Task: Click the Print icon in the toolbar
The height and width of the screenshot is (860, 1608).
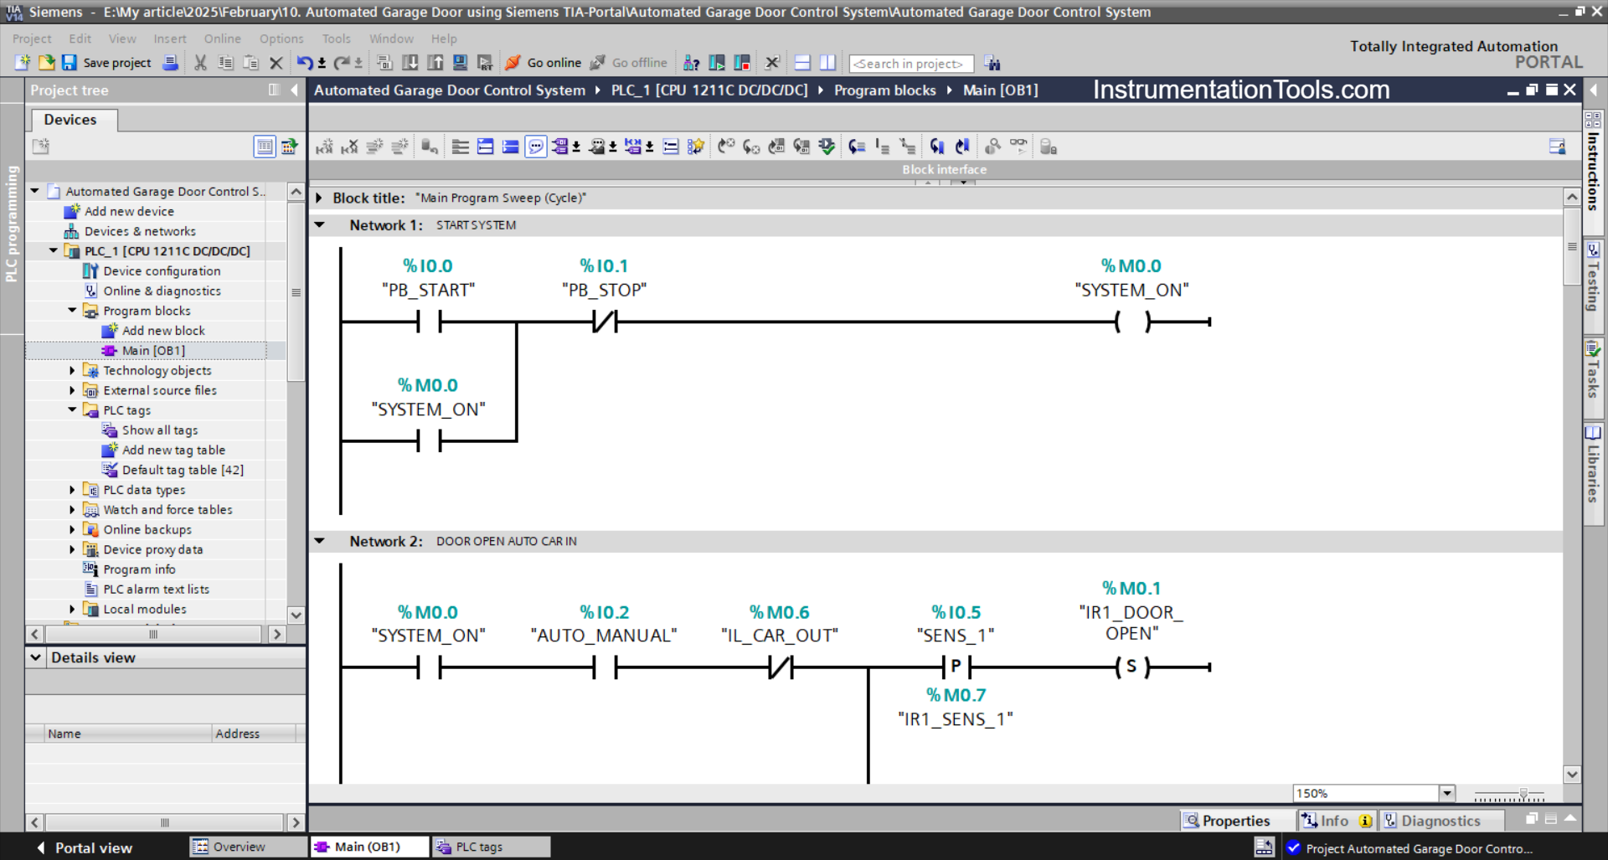Action: pos(170,63)
